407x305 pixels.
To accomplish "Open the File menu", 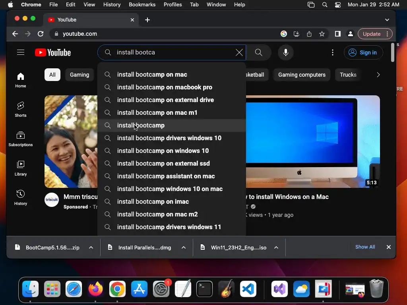I will [x=54, y=5].
